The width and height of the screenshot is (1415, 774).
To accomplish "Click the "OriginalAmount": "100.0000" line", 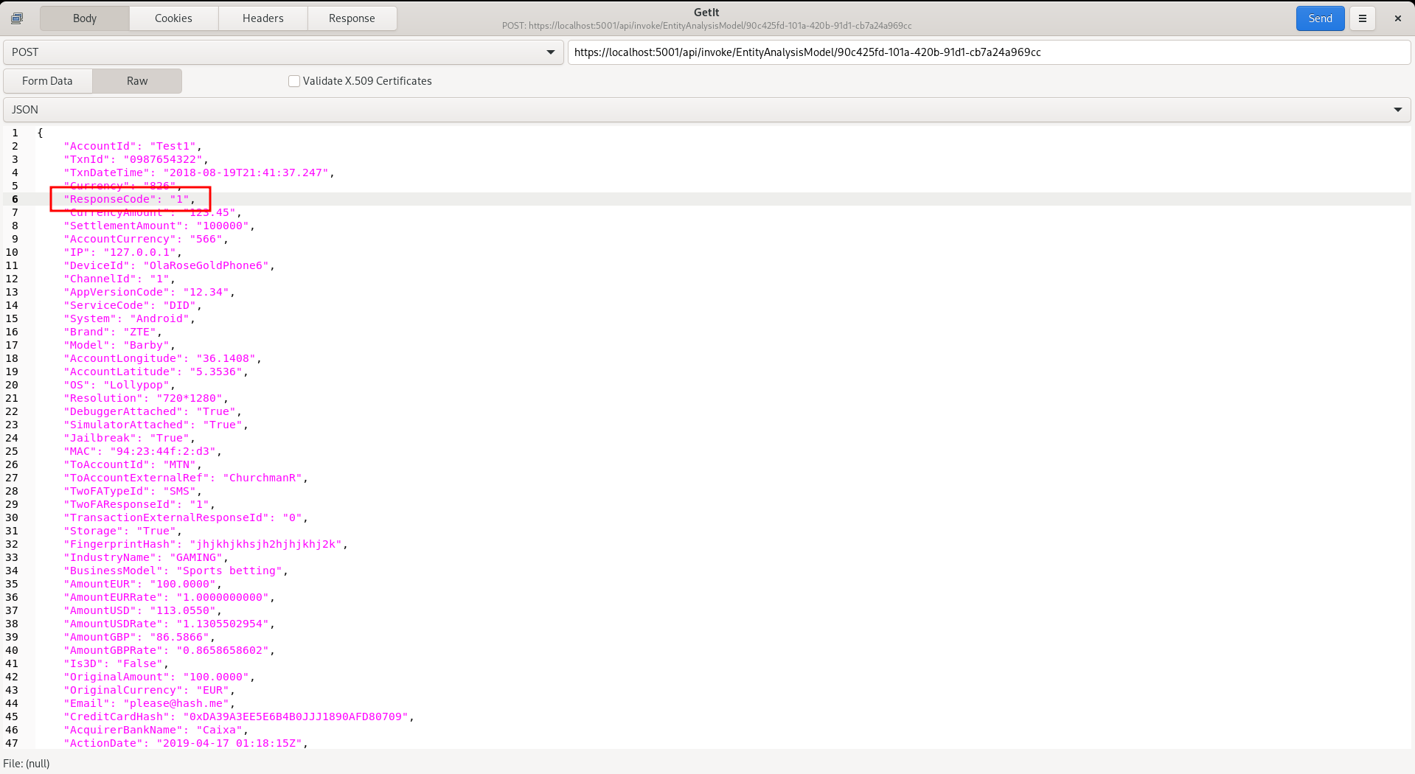I will click(159, 677).
